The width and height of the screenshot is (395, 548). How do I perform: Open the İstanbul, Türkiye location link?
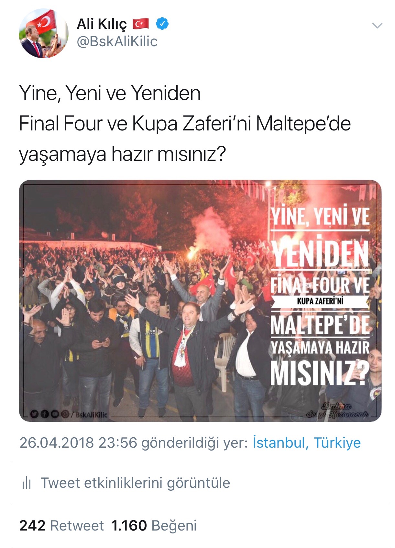(x=306, y=442)
